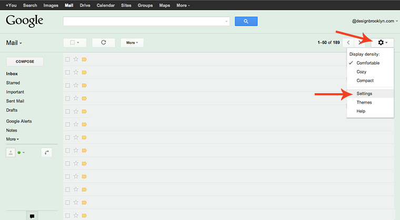400x220 pixels.
Task: Check the fifth email's checkbox
Action: pos(67,112)
